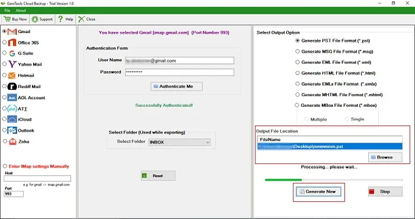Select the G Suite radio button

[4, 53]
